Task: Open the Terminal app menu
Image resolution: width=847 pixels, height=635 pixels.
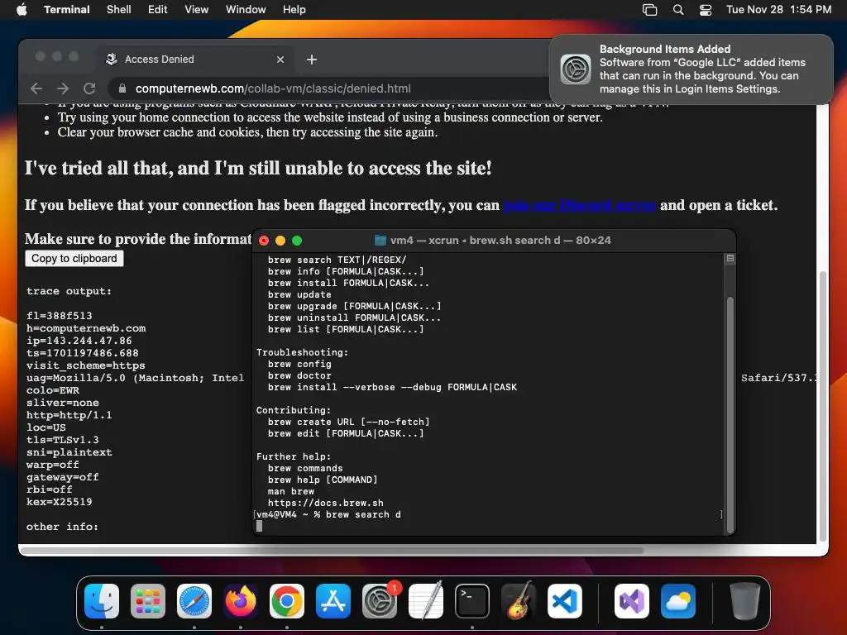Action: pos(67,9)
